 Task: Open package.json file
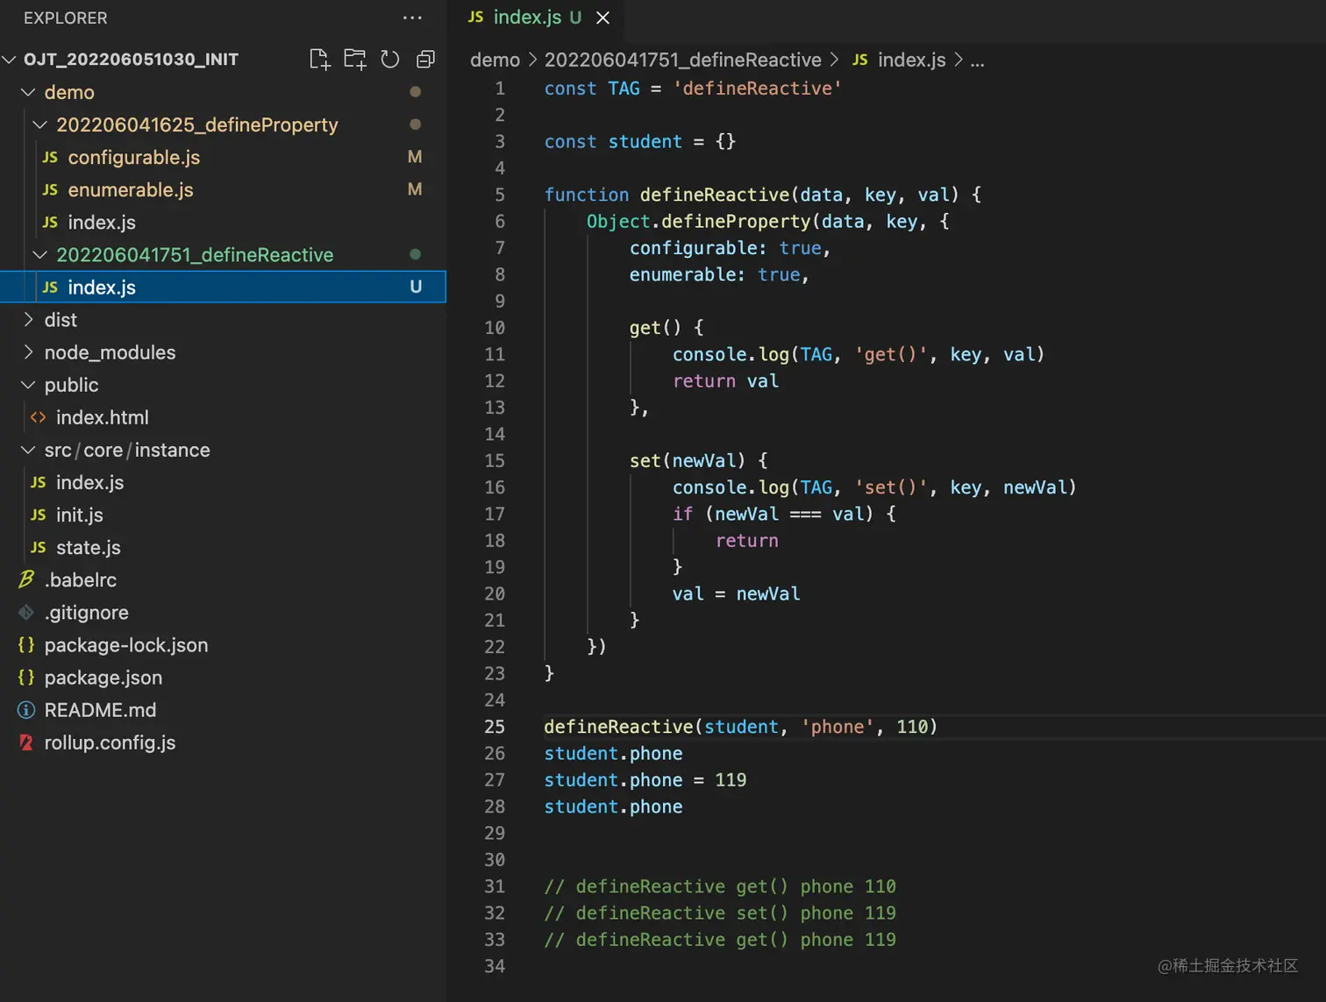click(103, 677)
